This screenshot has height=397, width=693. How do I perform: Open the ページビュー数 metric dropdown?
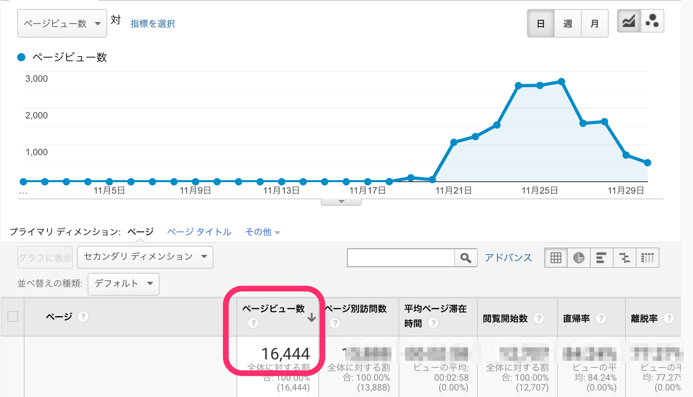tap(62, 23)
